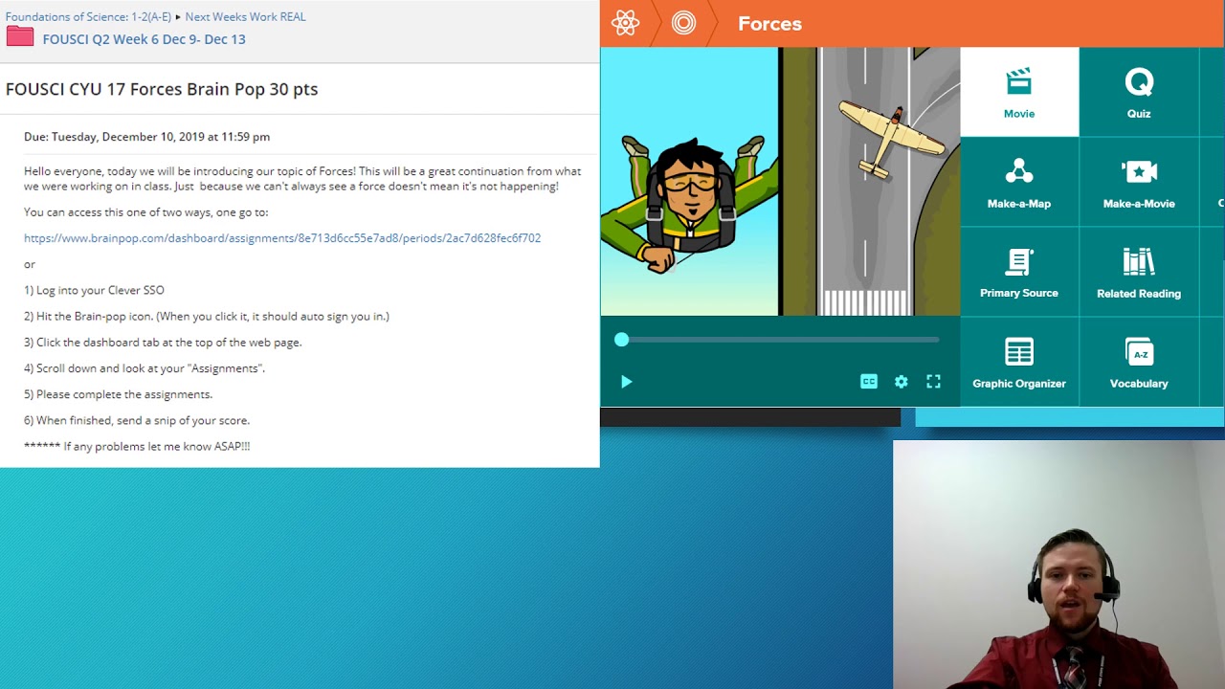Toggle closed captions CC button
1225x689 pixels.
(x=869, y=382)
